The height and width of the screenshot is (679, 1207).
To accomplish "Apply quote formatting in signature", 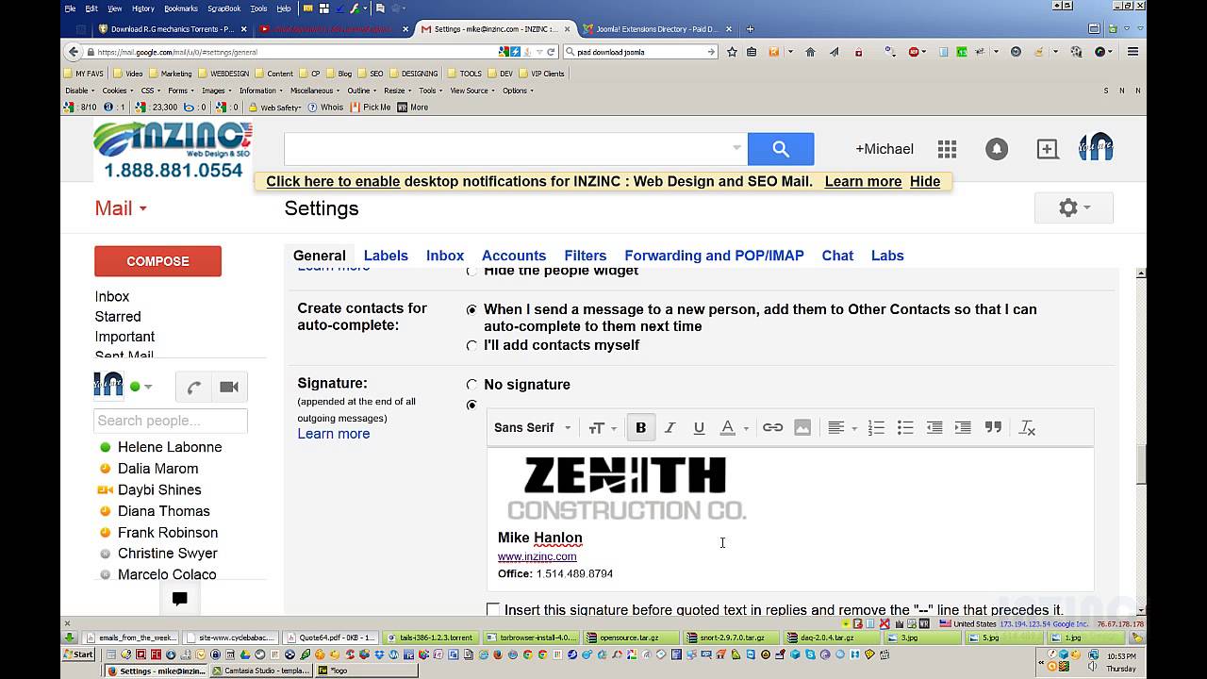I will click(x=993, y=427).
